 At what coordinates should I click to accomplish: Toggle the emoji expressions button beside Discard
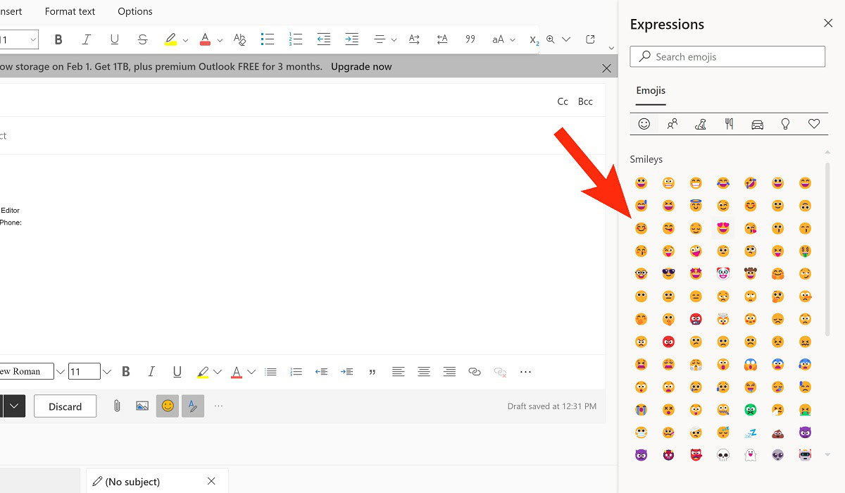point(168,406)
